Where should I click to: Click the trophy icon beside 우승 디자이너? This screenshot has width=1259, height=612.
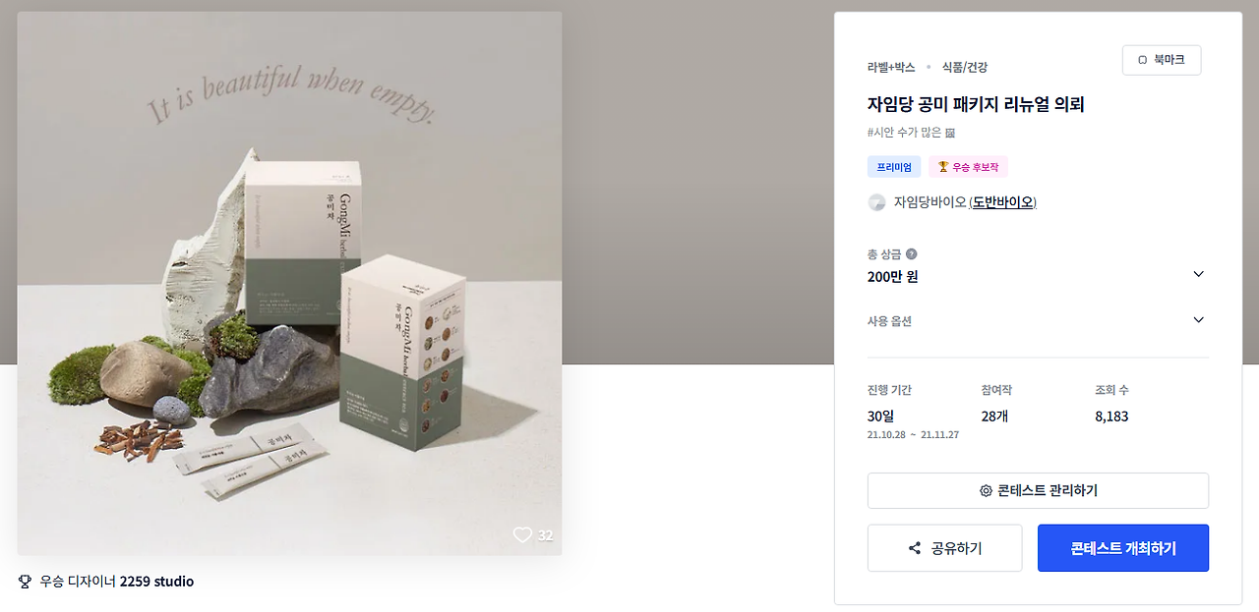[26, 582]
